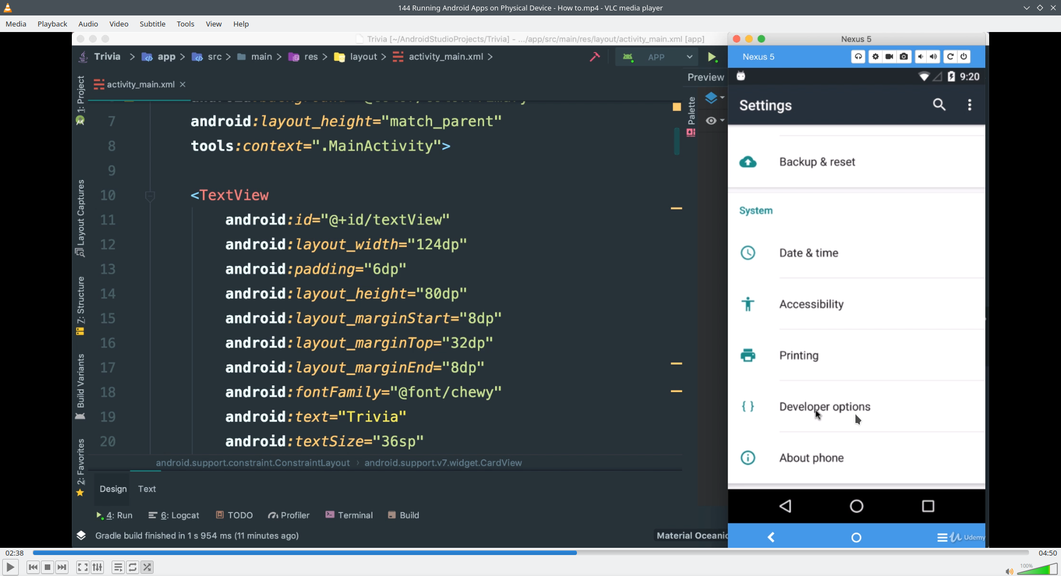1061x576 pixels.
Task: Open the 7: Structure tool window
Action: [x=81, y=305]
